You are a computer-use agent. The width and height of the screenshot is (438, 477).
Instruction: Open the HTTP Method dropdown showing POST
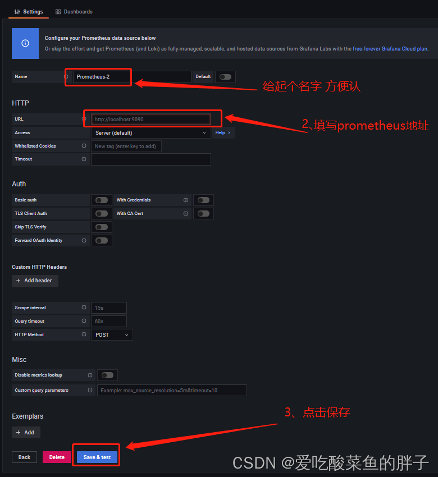pyautogui.click(x=112, y=335)
